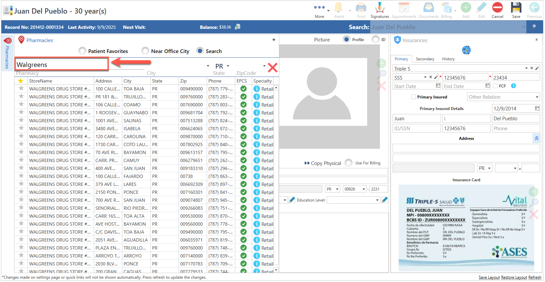The height and width of the screenshot is (282, 545).
Task: Open info icon for COAMO Walgreens row
Action: pos(256,105)
